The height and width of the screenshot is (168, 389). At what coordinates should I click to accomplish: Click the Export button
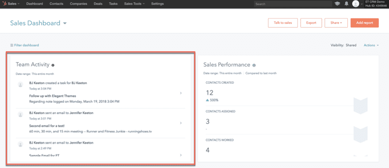tap(311, 23)
